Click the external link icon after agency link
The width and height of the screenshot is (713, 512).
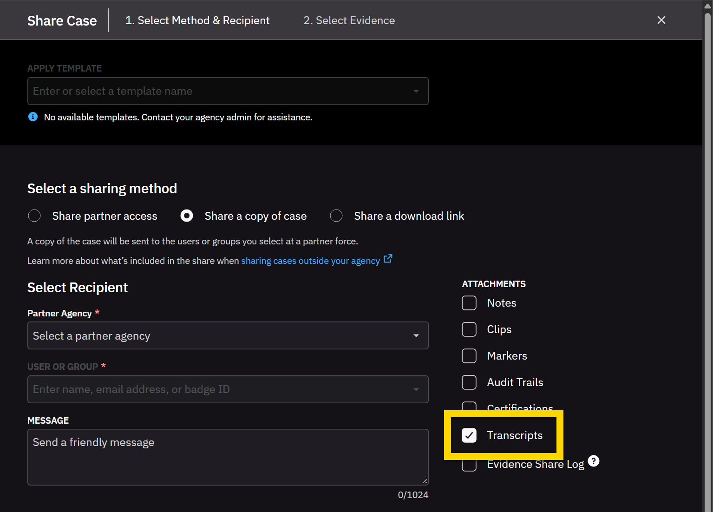click(x=388, y=259)
